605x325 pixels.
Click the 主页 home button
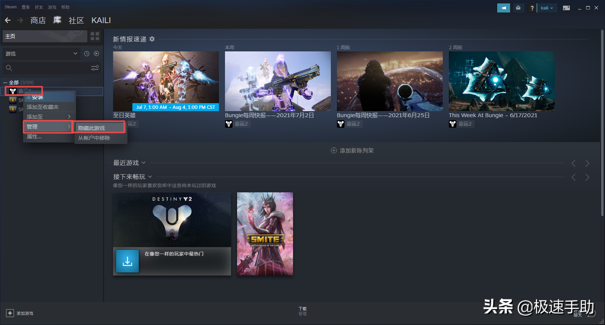tap(45, 36)
